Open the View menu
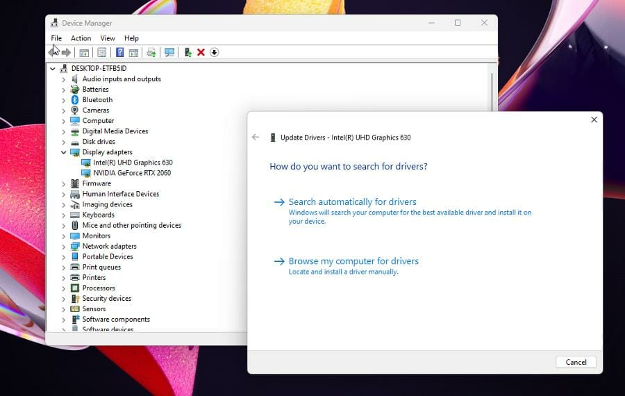The image size is (625, 396). 108,38
